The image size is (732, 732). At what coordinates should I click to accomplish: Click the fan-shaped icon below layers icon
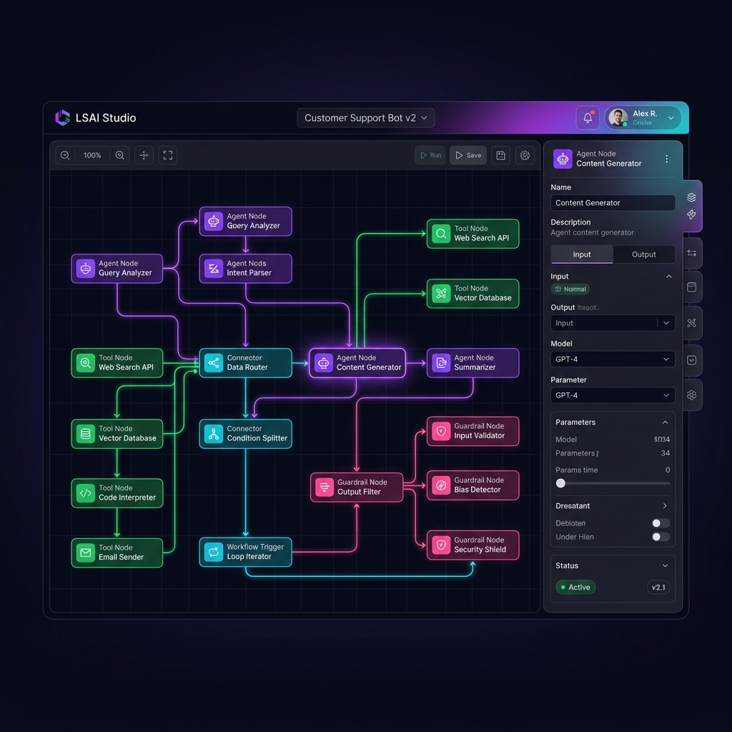[x=691, y=214]
